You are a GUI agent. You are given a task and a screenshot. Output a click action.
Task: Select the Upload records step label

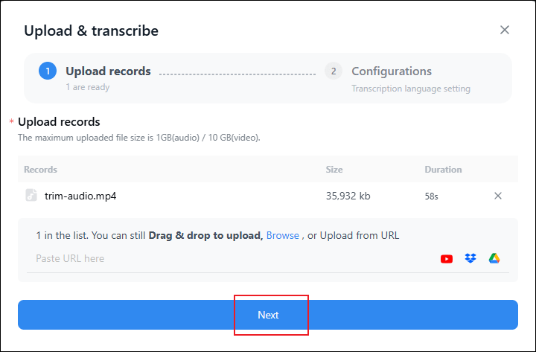click(108, 71)
